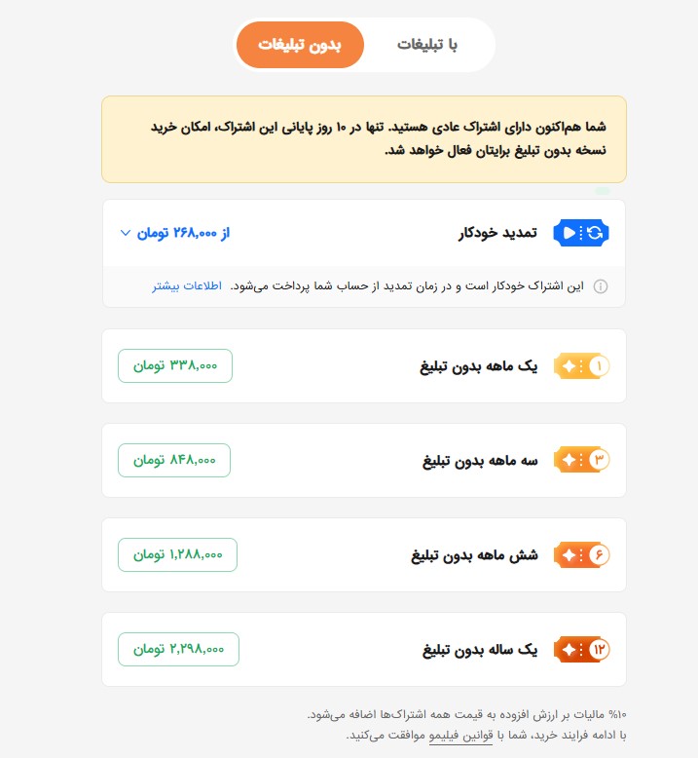Click the three-month ad-free plan badge icon
Viewport: 698px width, 758px height.
coord(581,460)
